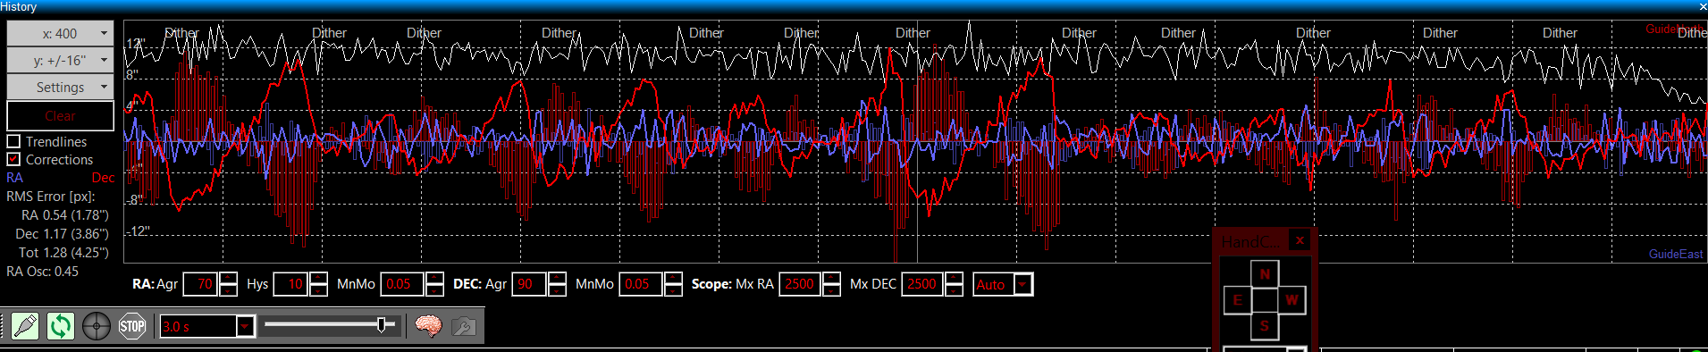Adjust the gamma slider handle
The height and width of the screenshot is (352, 1708).
click(x=383, y=325)
